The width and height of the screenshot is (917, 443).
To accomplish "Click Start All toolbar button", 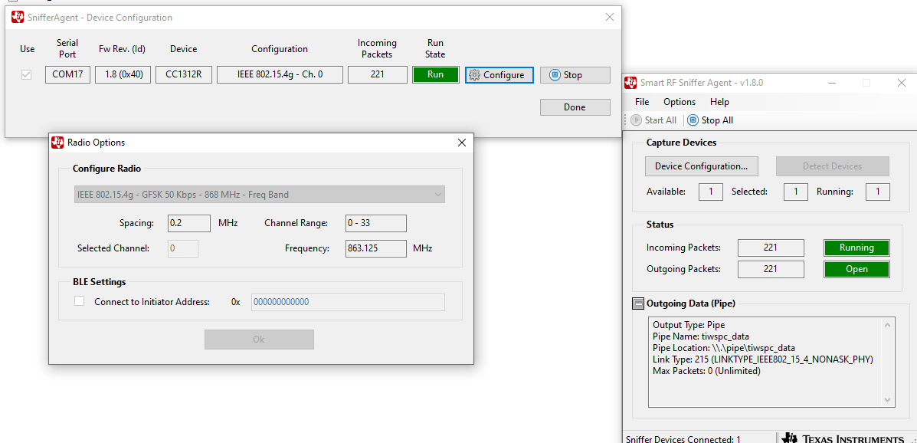I will coord(653,120).
